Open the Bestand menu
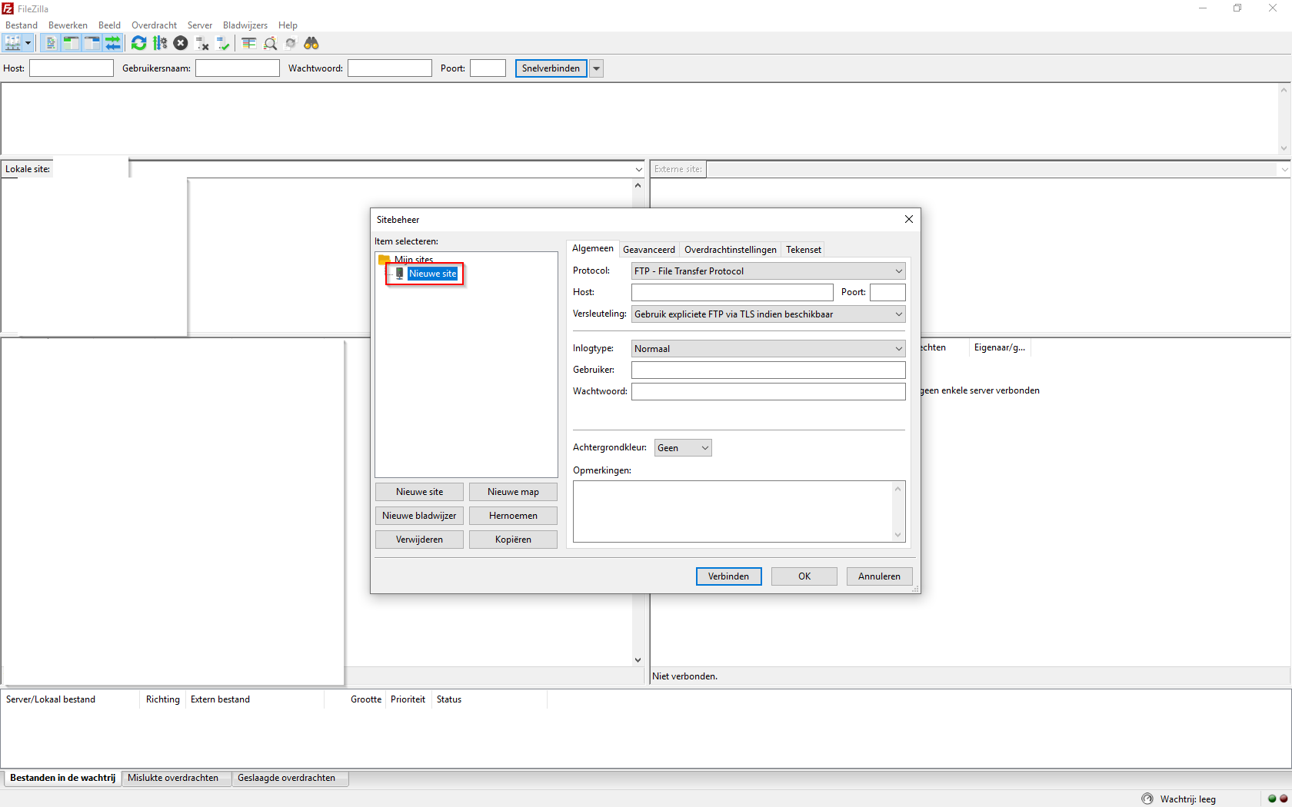Screen dimensions: 1292x807 [x=22, y=25]
